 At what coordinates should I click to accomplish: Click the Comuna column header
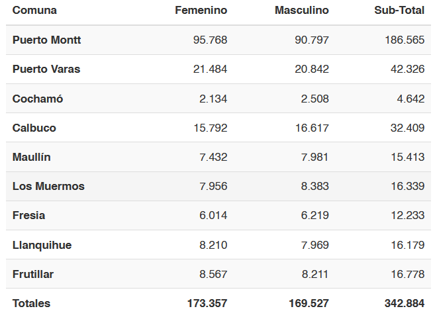[34, 11]
